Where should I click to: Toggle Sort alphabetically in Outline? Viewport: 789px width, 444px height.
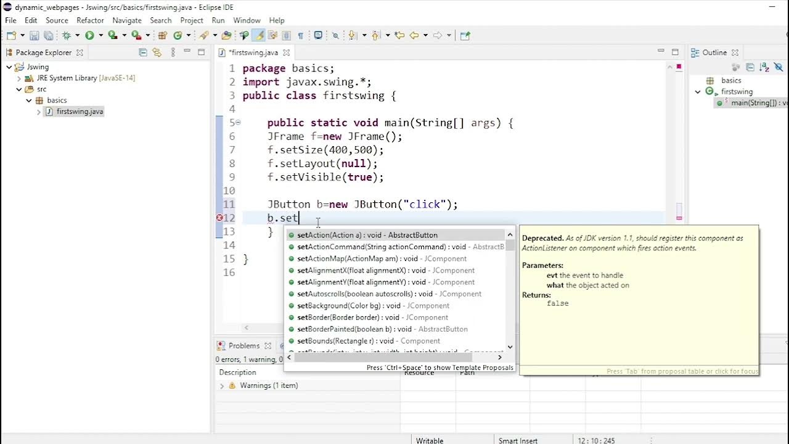[x=764, y=67]
